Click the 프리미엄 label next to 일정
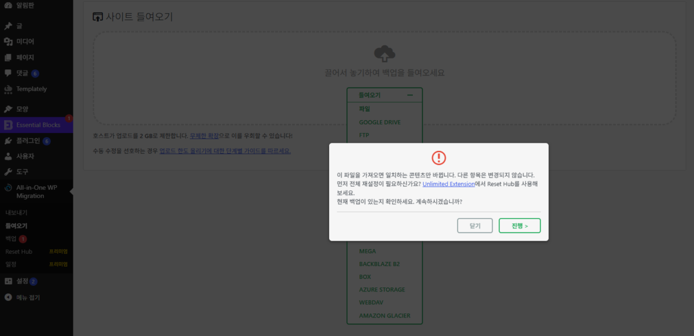694x336 pixels. (58, 264)
